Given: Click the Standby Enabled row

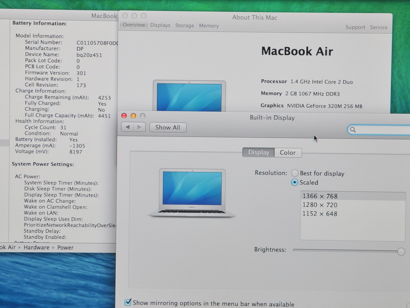Looking at the screenshot, I should [x=45, y=237].
